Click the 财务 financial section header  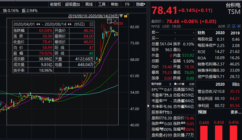201,33
